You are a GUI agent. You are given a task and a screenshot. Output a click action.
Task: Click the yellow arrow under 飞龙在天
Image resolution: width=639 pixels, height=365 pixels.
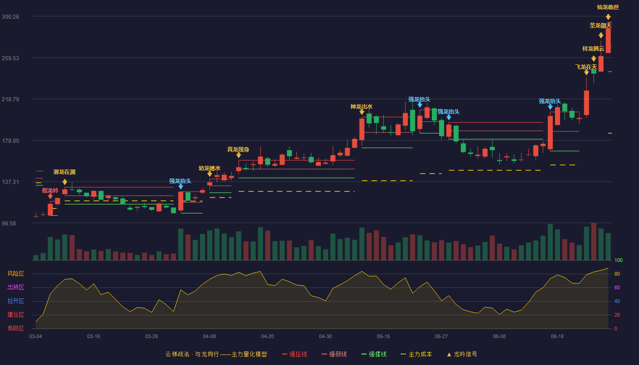[x=587, y=73]
